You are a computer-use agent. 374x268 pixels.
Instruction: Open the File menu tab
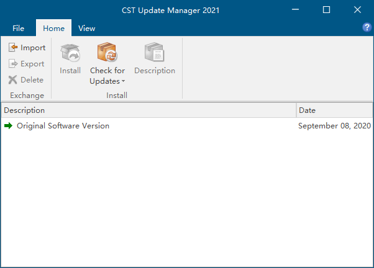click(x=19, y=29)
